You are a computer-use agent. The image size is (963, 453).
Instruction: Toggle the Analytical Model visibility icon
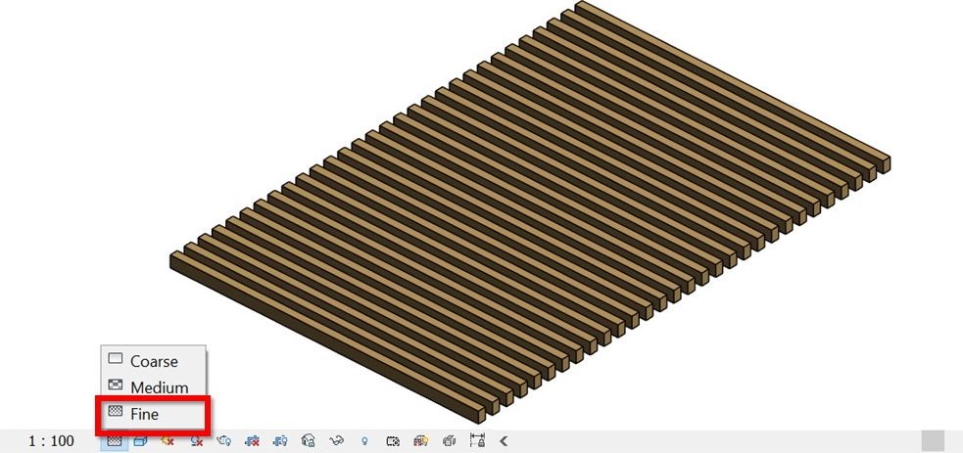coord(420,440)
